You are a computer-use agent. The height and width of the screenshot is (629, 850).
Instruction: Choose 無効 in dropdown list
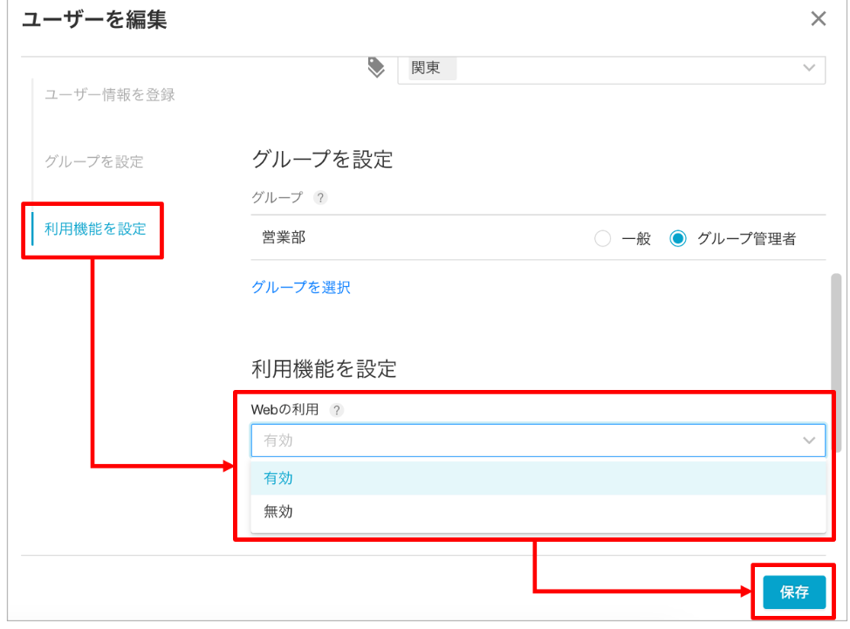click(538, 511)
